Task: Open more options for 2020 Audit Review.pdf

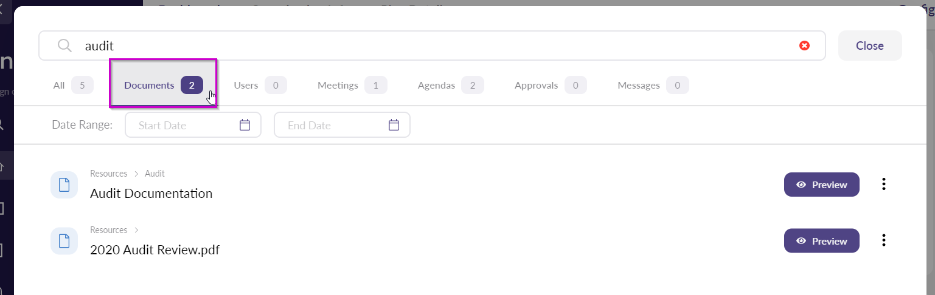Action: pos(884,241)
